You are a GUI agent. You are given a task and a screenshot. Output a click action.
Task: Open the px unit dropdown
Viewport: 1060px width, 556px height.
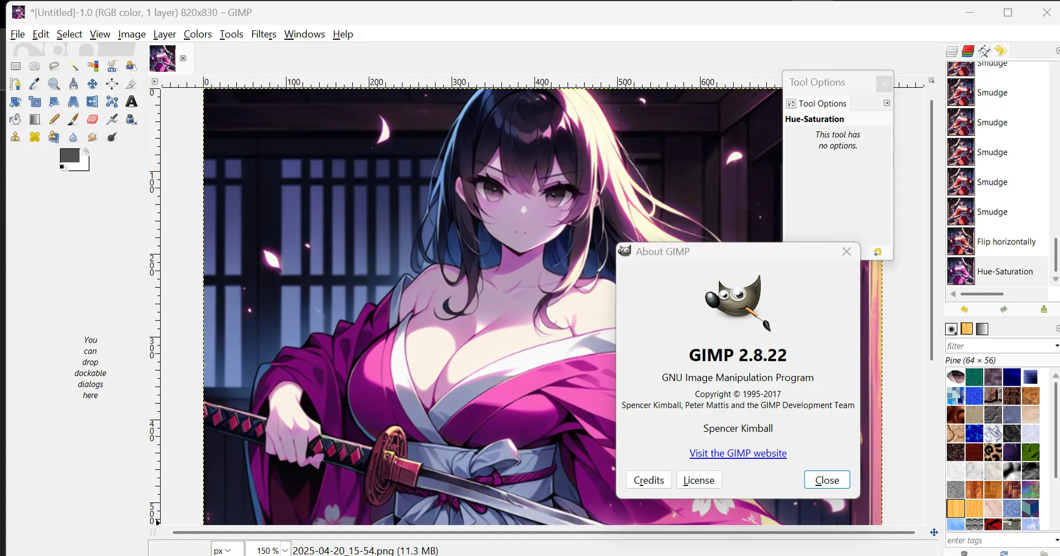coord(222,550)
